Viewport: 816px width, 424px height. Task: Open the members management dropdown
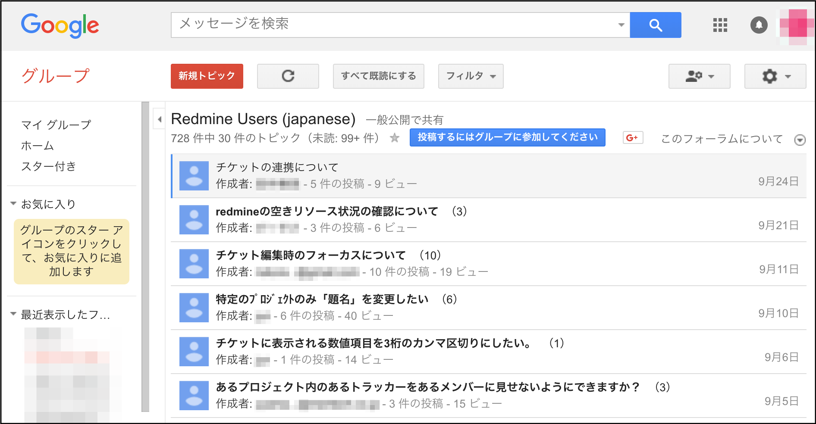(x=699, y=76)
